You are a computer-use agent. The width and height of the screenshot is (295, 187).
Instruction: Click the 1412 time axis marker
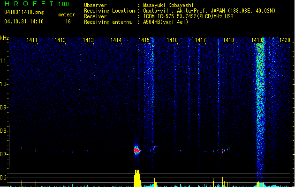coord(60,40)
